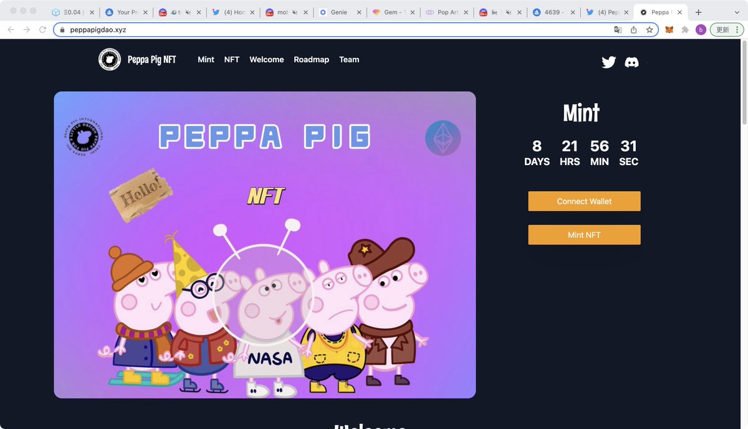Image resolution: width=748 pixels, height=429 pixels.
Task: Go to the Roadmap section
Action: click(311, 60)
